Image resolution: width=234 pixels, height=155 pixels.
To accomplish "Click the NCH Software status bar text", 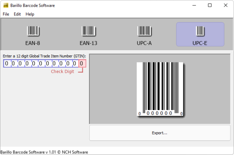I will pyautogui.click(x=44, y=152).
